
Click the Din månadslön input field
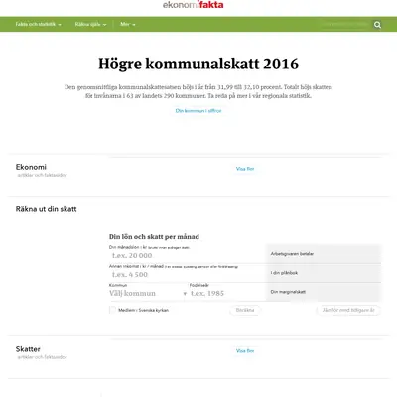click(x=188, y=255)
